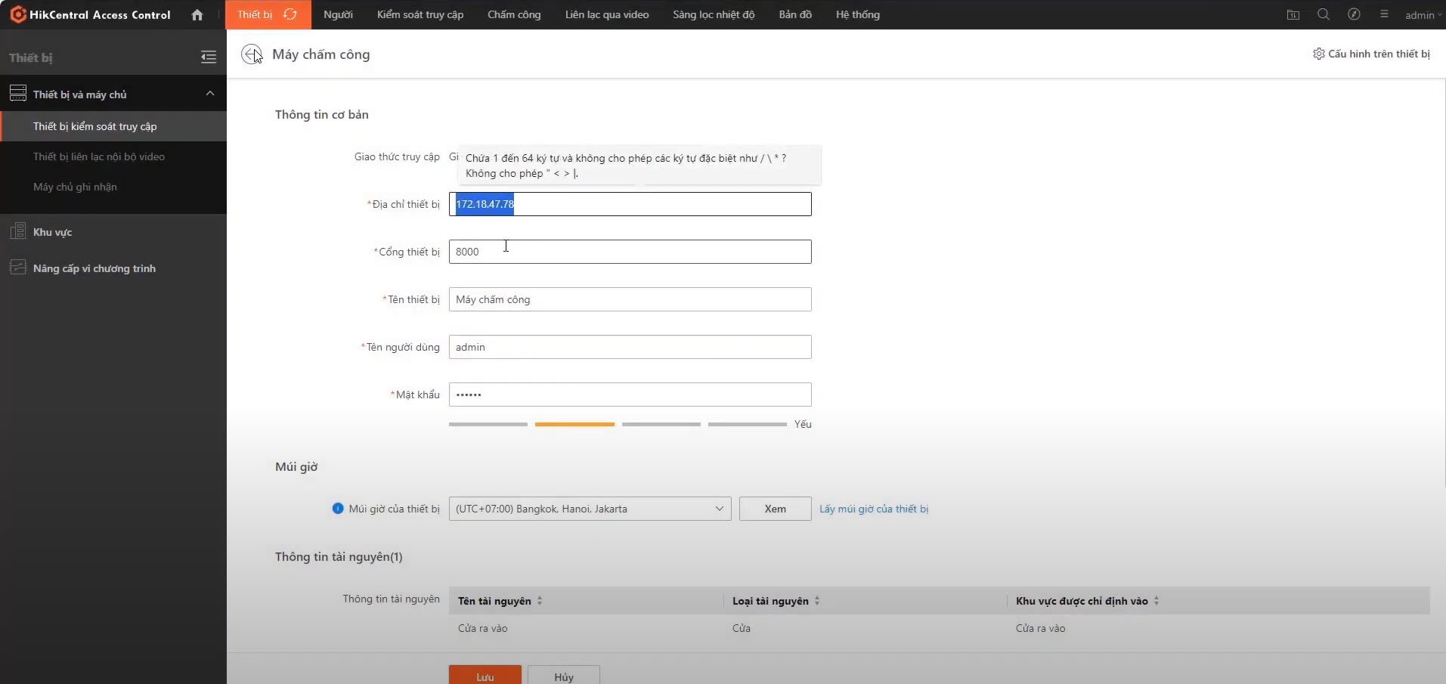Click the home icon in top bar
The height and width of the screenshot is (684, 1446).
(197, 15)
